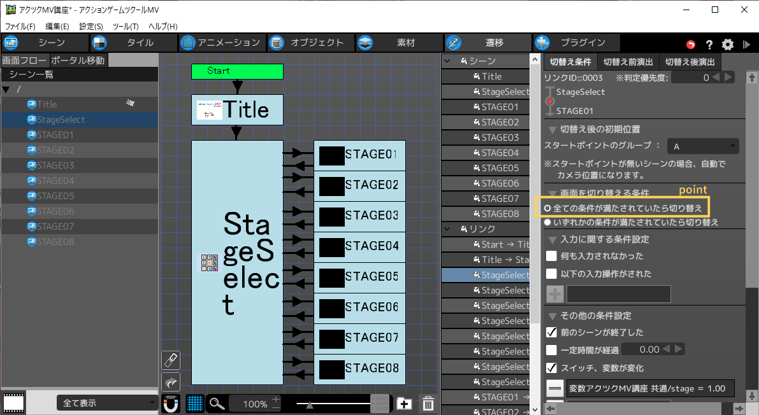
Task: Select いずれかの条件が満たされていたら切り替え radio button
Action: 547,222
